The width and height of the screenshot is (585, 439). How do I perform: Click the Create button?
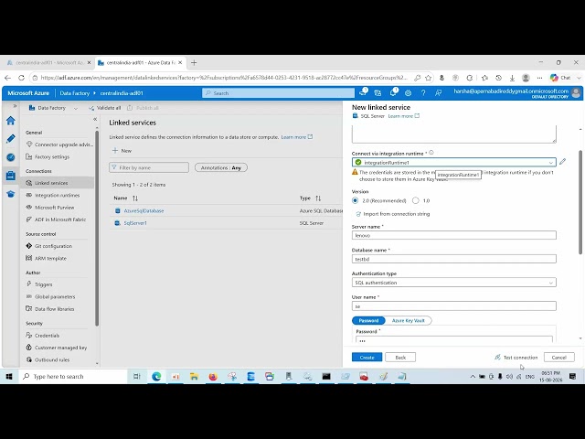click(367, 358)
